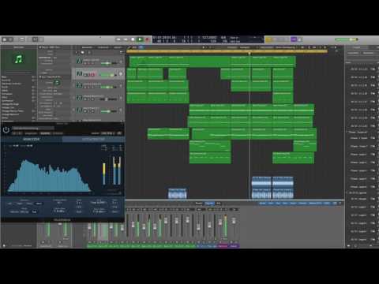Toggle the Inspector button in the control bar

(x=10, y=39)
